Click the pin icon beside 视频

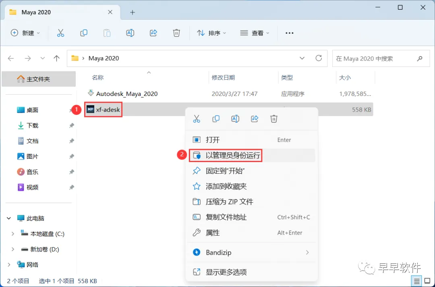72,187
